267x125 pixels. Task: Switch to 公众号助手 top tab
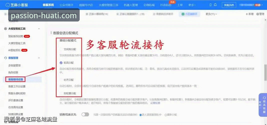[x=66, y=5]
